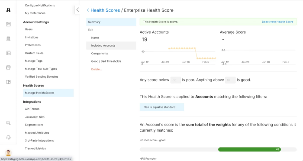This screenshot has height=161, width=303.
Task: Click the 'NPS Promoter' label
Action: 148,159
